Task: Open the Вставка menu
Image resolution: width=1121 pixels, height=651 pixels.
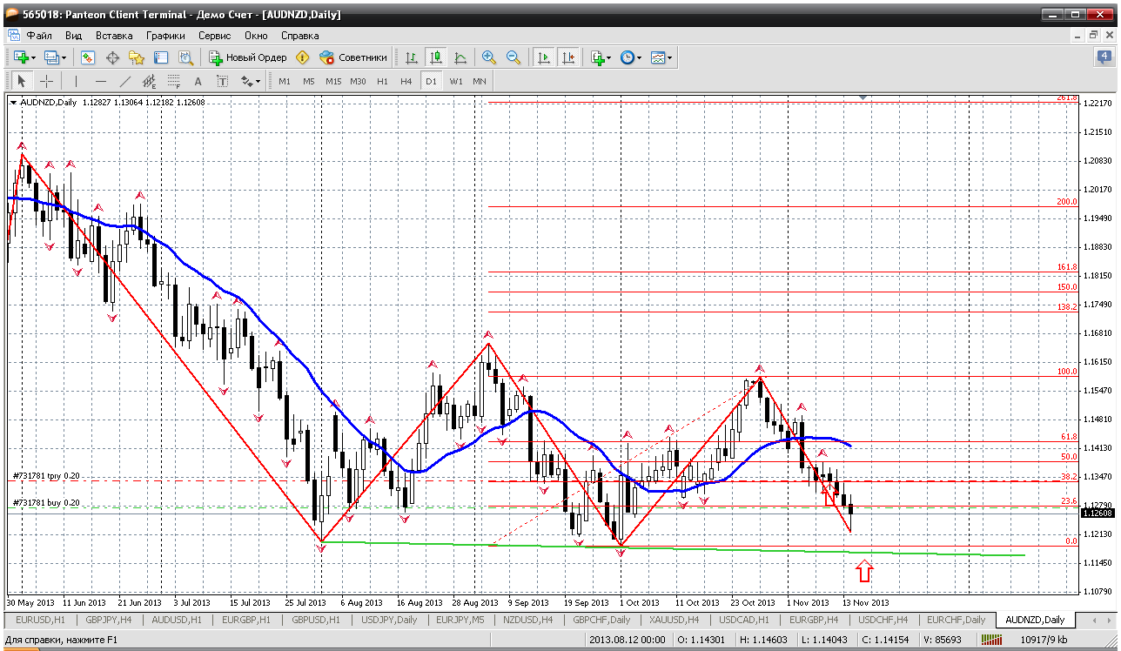Action: coord(114,36)
